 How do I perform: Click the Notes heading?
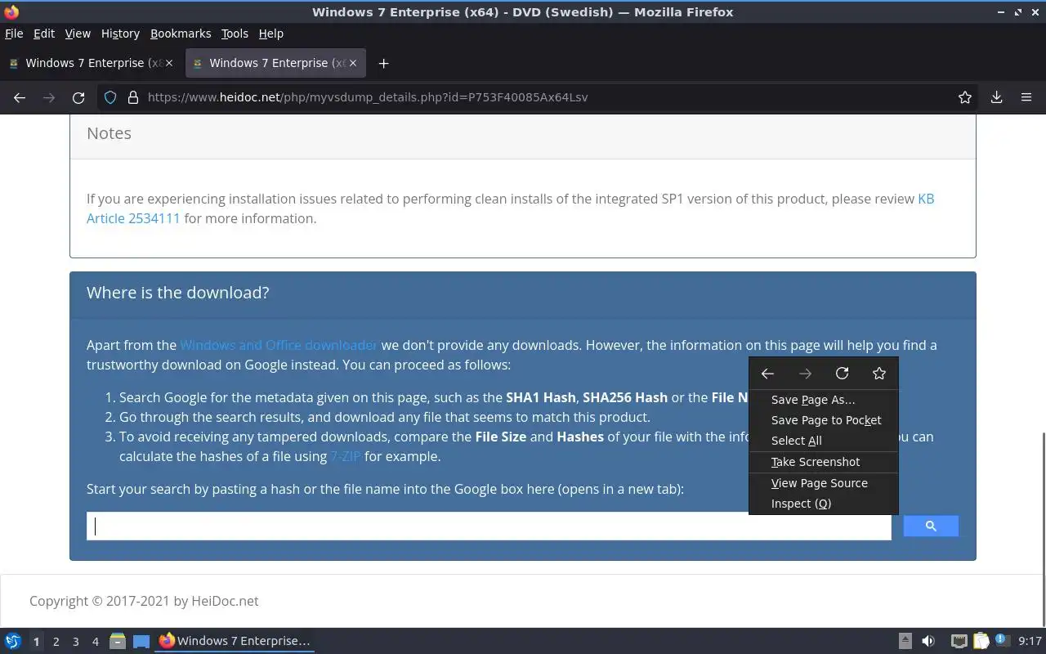pyautogui.click(x=109, y=133)
